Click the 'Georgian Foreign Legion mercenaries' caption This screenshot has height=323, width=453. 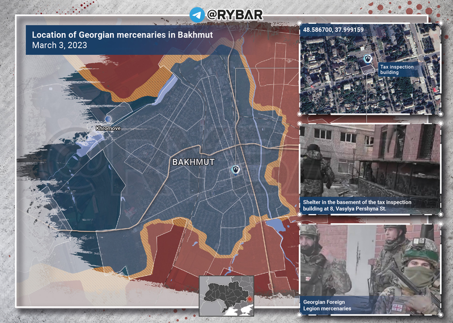pos(327,305)
